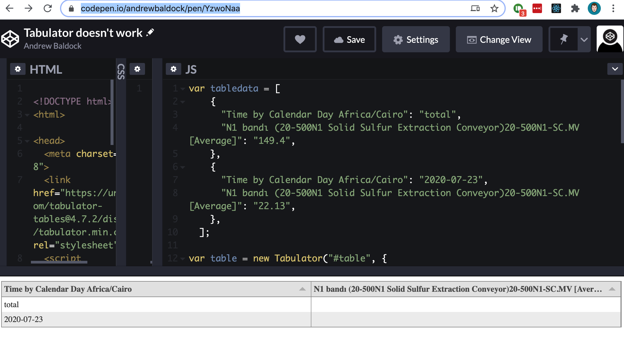
Task: Place cursor on 'tabledata' variable name
Action: click(x=234, y=88)
